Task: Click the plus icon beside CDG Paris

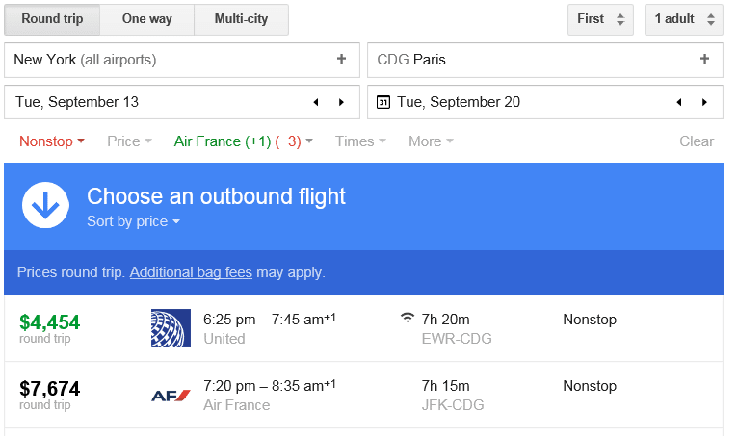Action: (704, 60)
